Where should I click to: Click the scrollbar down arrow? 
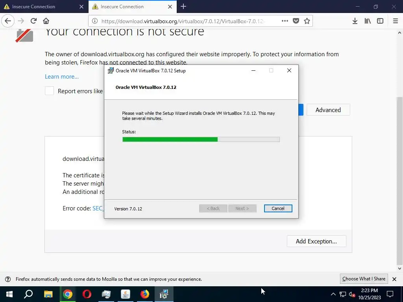pos(399,269)
